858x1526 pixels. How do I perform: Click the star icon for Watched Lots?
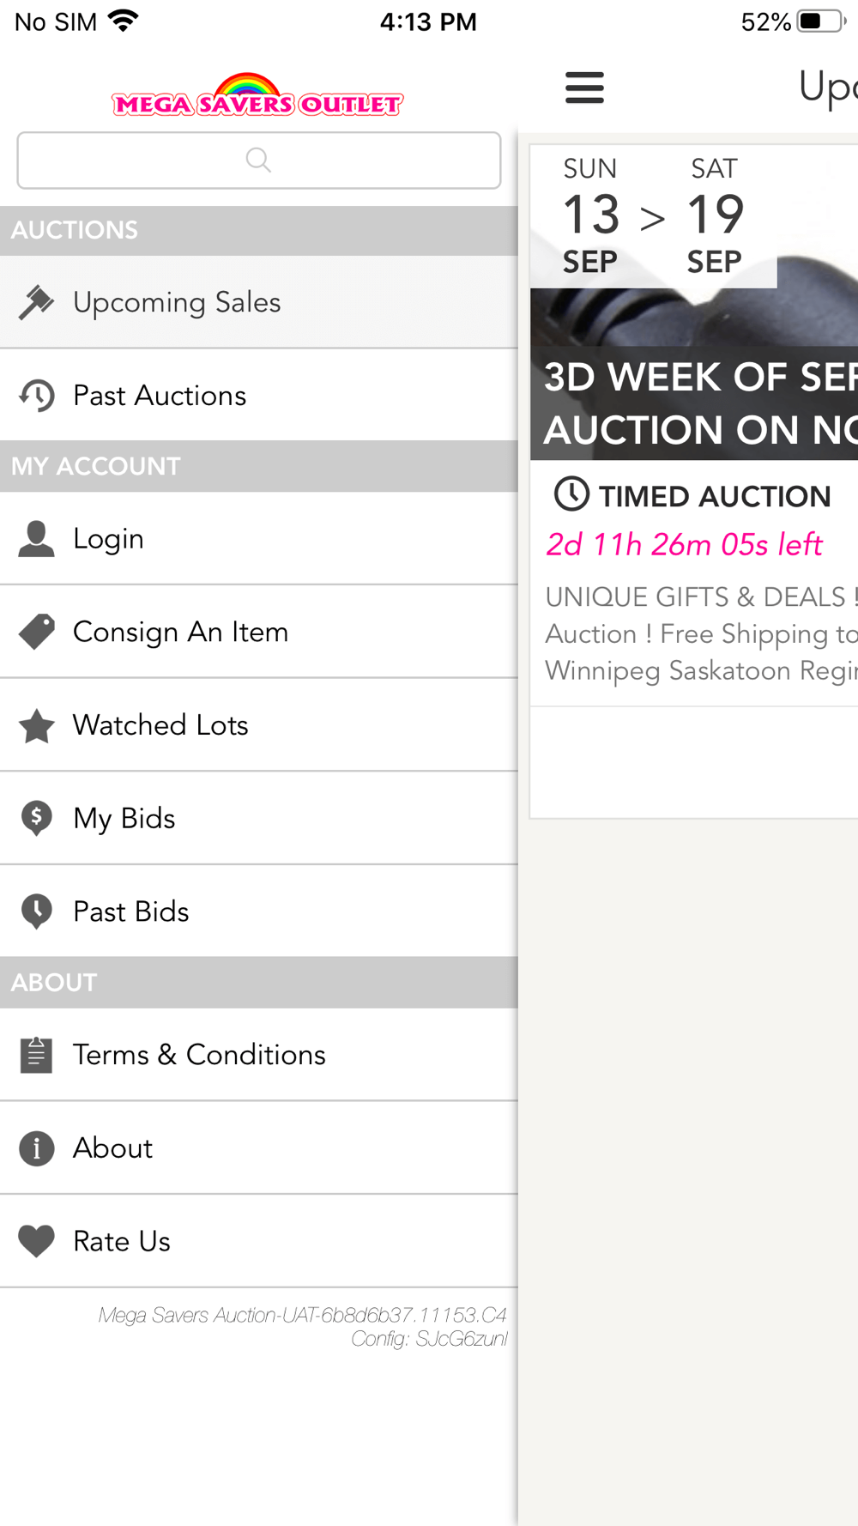36,725
